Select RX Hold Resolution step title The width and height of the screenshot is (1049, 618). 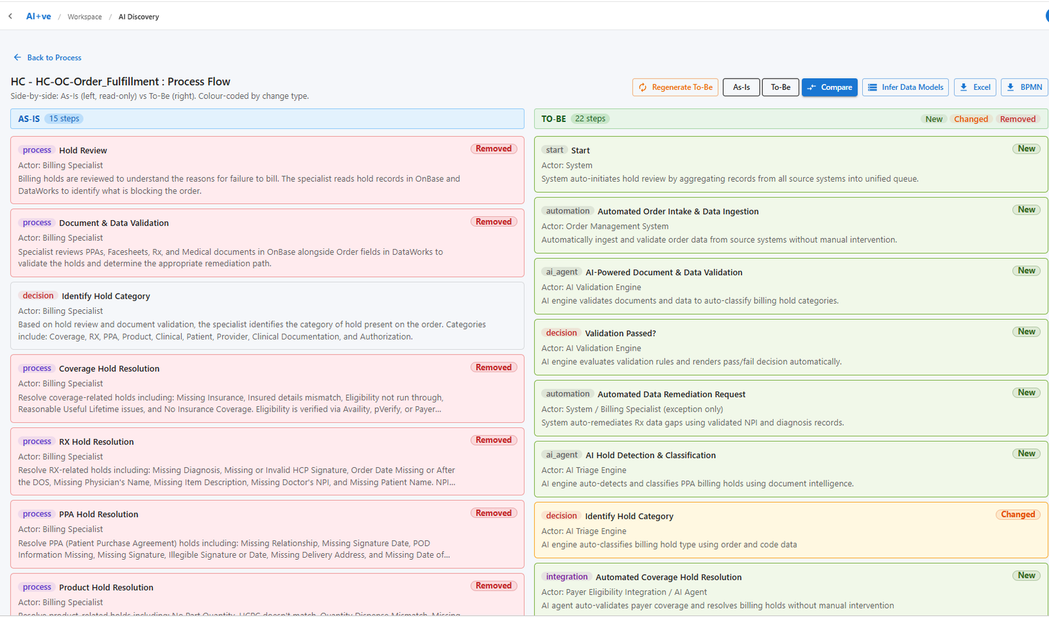[x=96, y=442]
